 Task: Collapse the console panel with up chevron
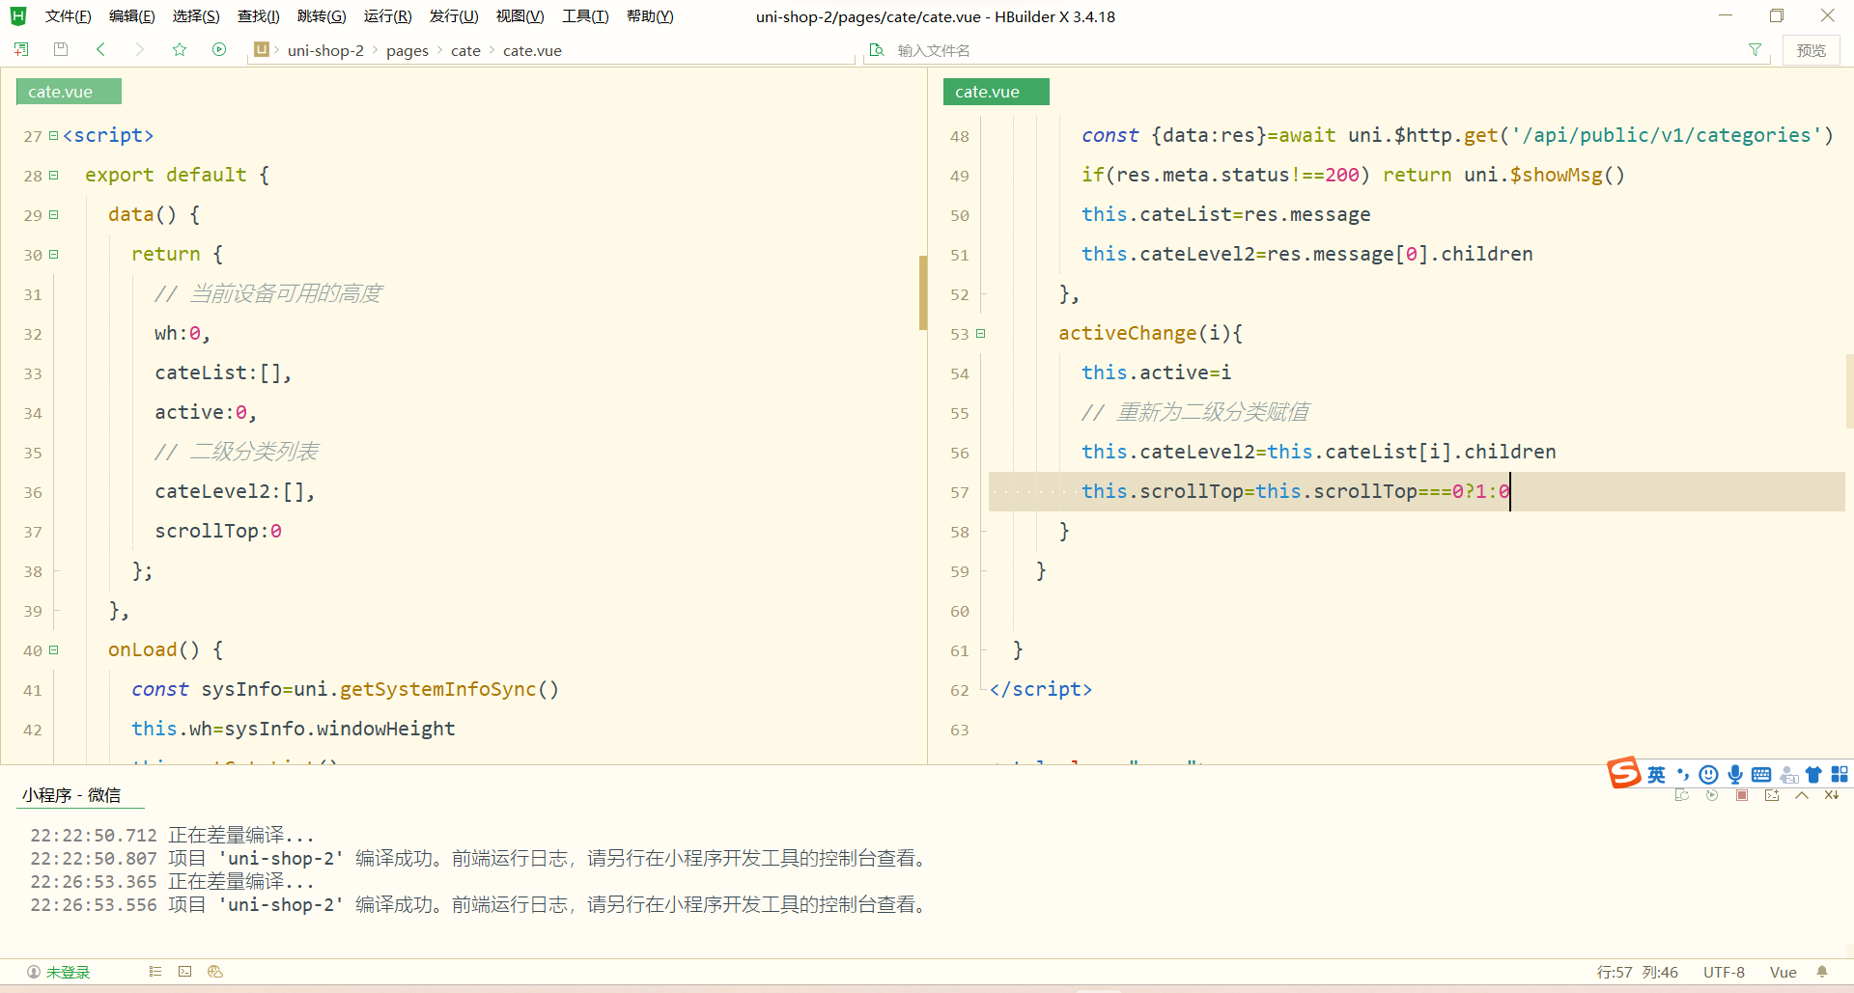coord(1802,796)
